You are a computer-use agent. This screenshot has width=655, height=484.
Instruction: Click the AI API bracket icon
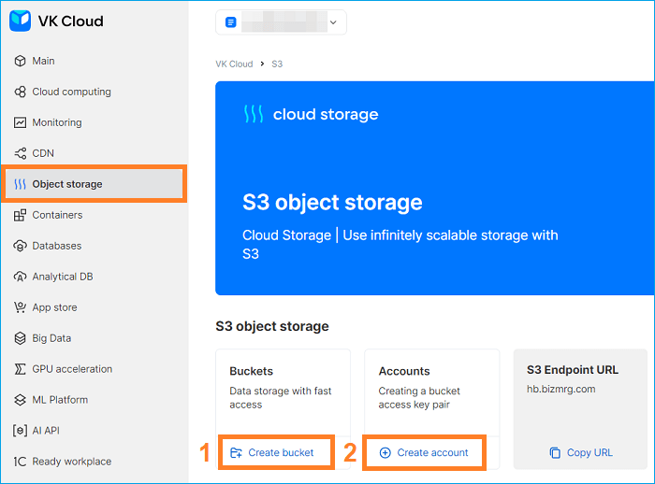[20, 431]
